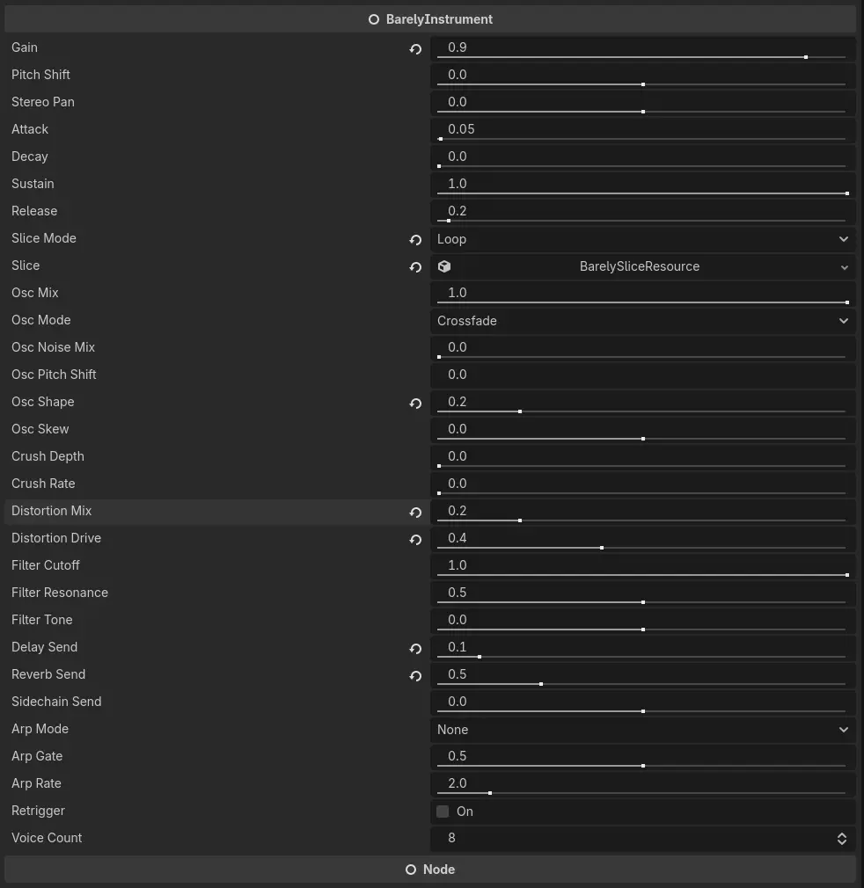Click the circle icon in the Node header
Screen dimensions: 864x888
pos(410,870)
